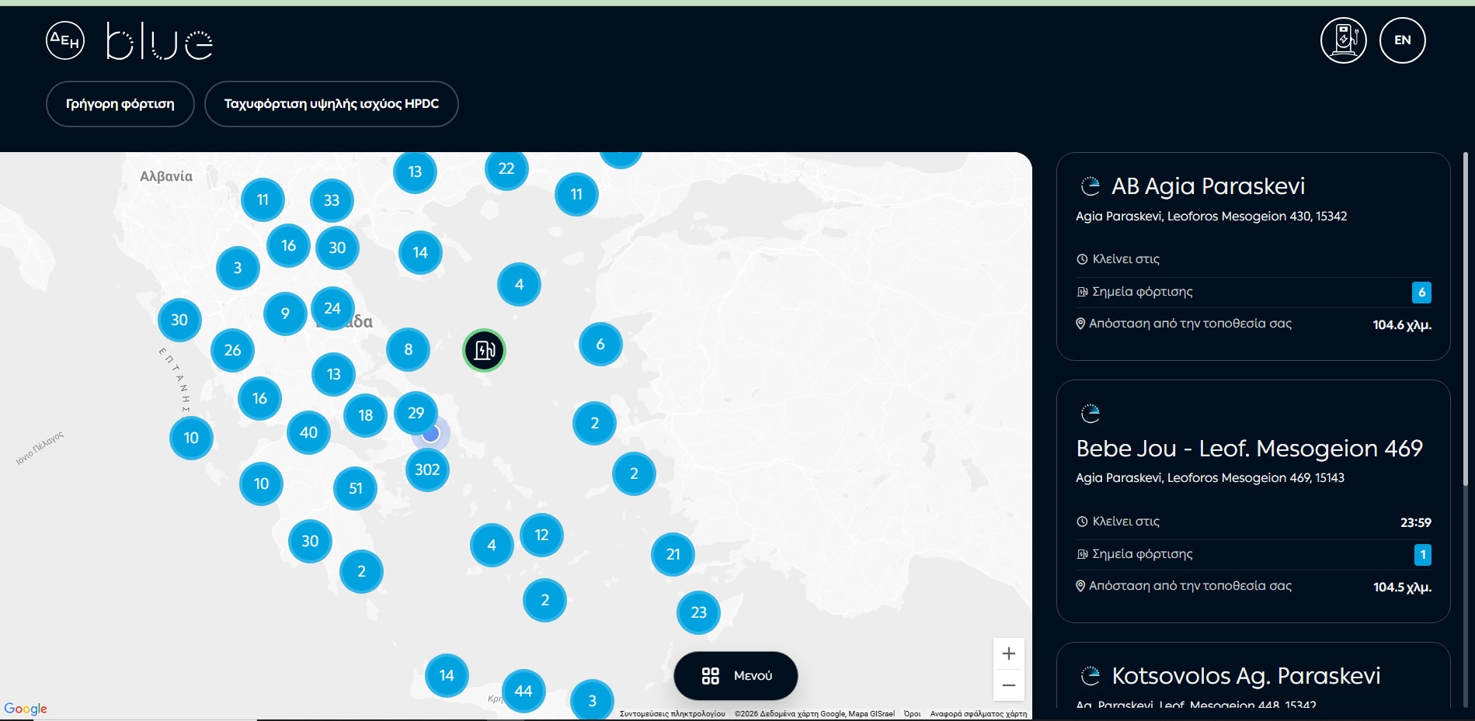Open the 18 stations cluster

pos(366,415)
